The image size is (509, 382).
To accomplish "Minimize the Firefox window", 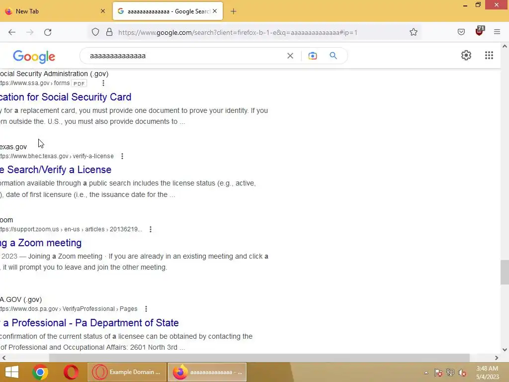I will click(x=465, y=5).
